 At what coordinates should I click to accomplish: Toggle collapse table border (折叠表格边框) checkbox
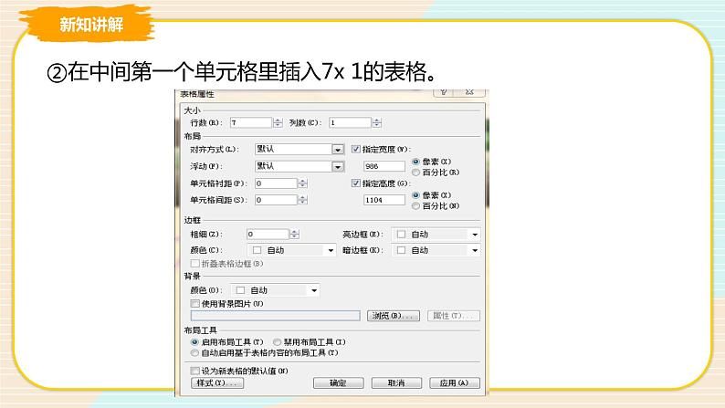click(195, 264)
